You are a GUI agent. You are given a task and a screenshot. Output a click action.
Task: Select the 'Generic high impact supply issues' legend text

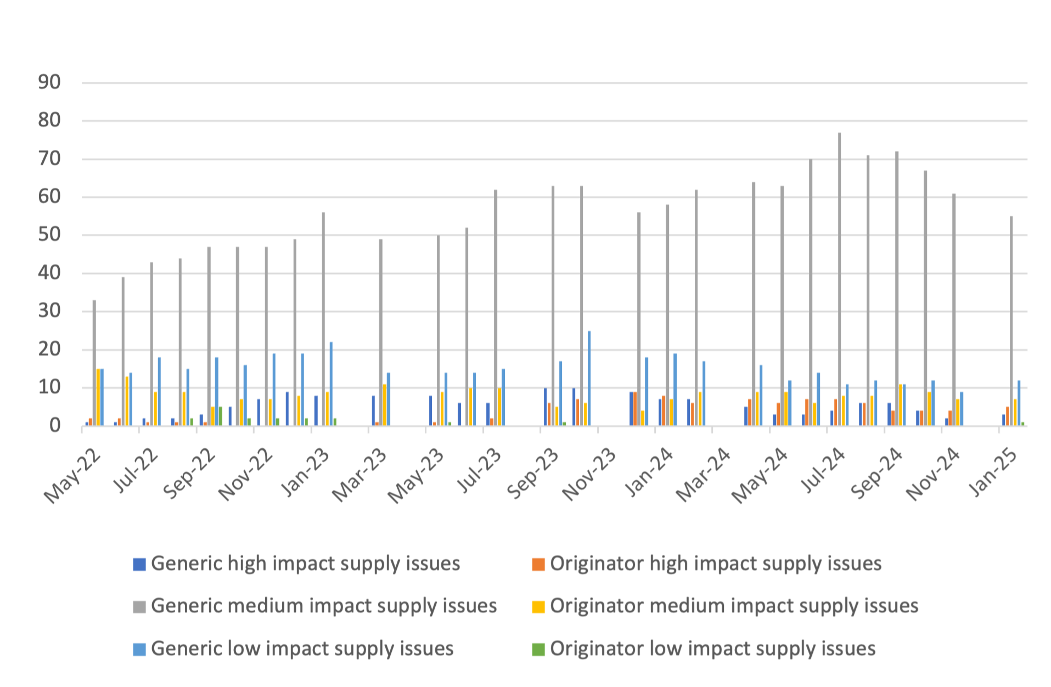[x=305, y=564]
